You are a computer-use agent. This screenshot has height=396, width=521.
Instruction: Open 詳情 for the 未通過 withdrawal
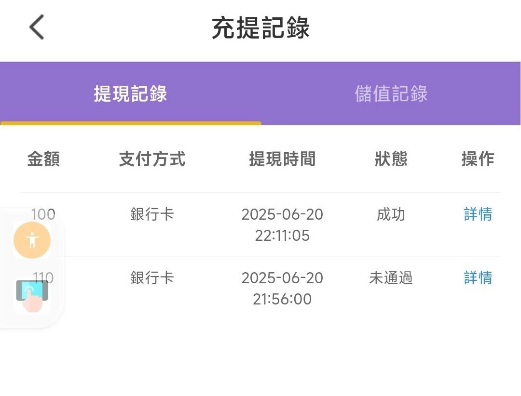pyautogui.click(x=478, y=277)
